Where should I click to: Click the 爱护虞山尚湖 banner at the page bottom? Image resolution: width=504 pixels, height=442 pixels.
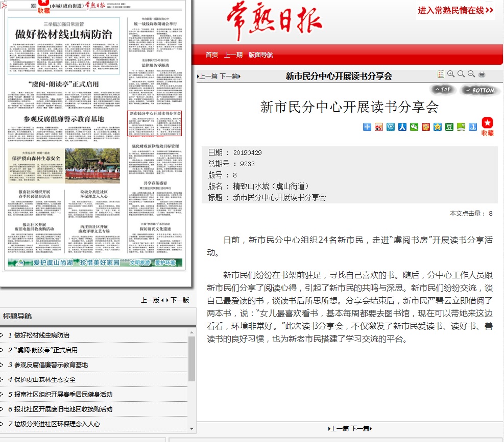coord(95,263)
